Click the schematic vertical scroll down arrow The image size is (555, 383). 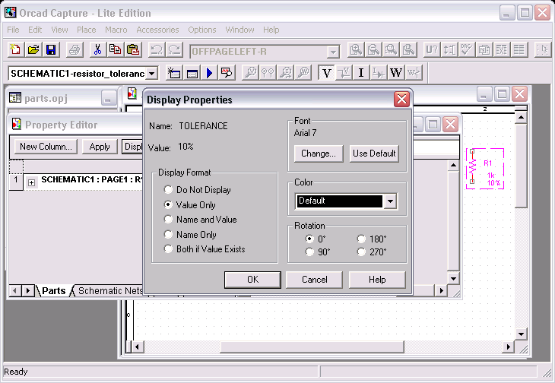(x=521, y=334)
